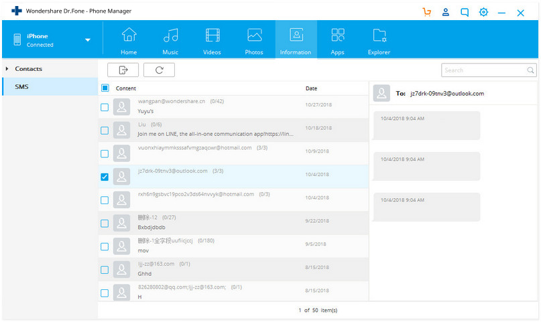Click the last 10/4/2018 9:04 AM message bubble
Viewport: 541px width, 322px height.
(x=426, y=207)
